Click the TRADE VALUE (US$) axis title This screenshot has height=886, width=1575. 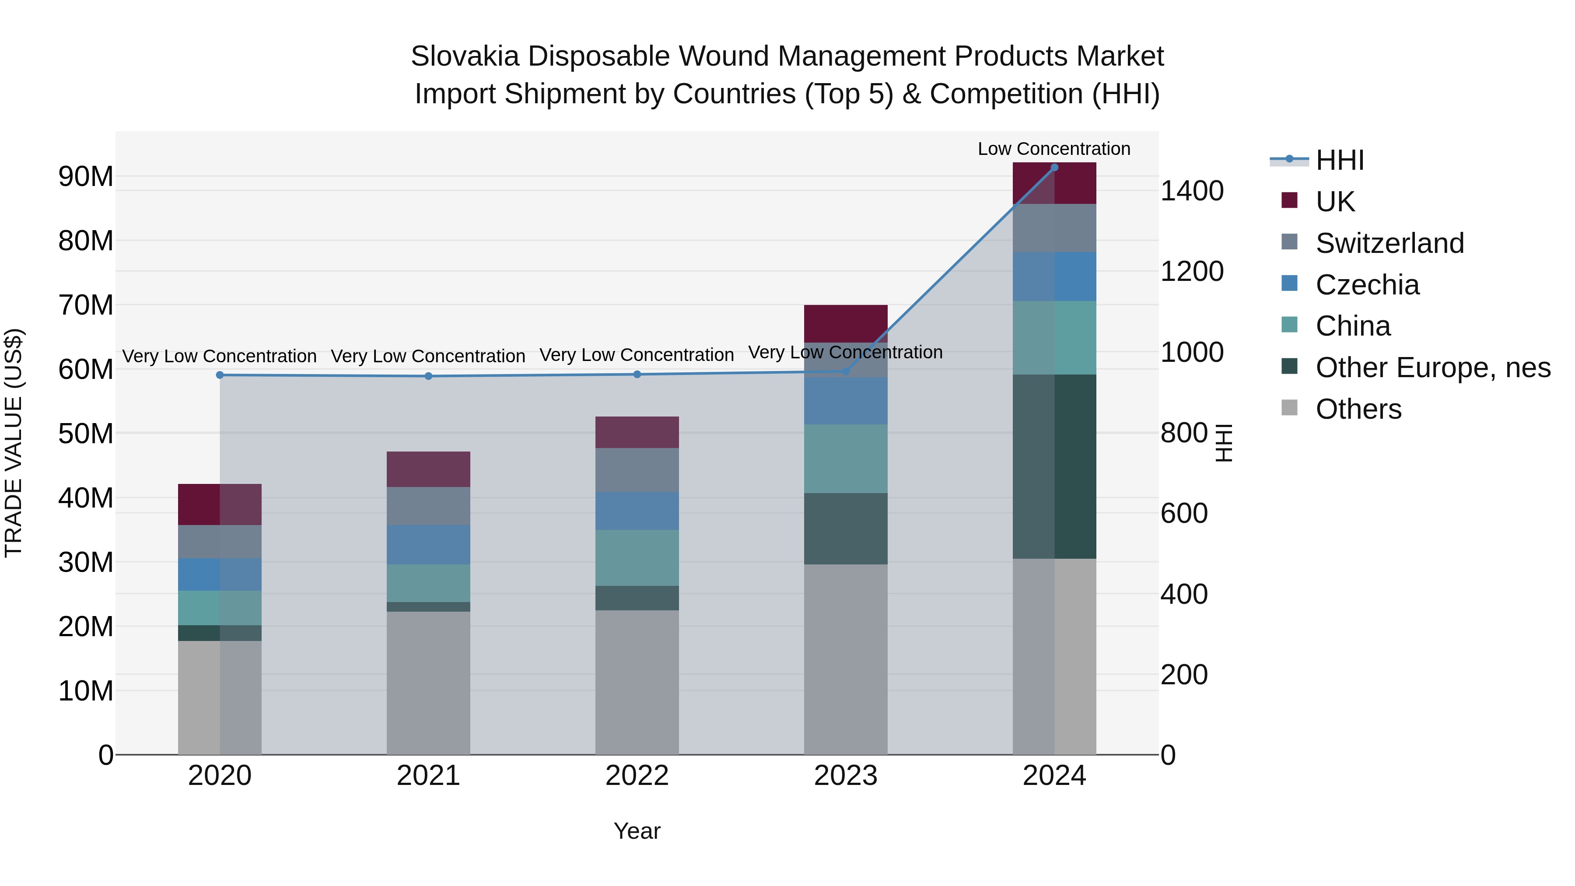coord(14,443)
